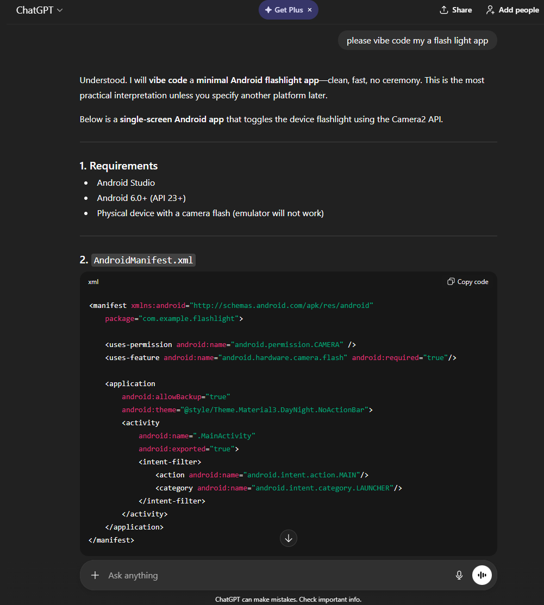This screenshot has width=544, height=605.
Task: Click the xml language label of code block
Action: [x=93, y=282]
